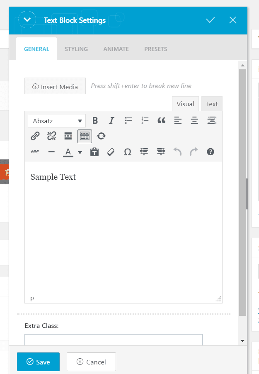Open the text color picker arrow
Viewport: 259px width, 374px height.
point(80,152)
